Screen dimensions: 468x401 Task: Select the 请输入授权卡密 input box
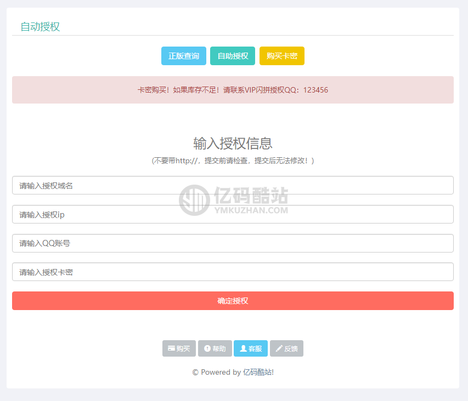(233, 272)
